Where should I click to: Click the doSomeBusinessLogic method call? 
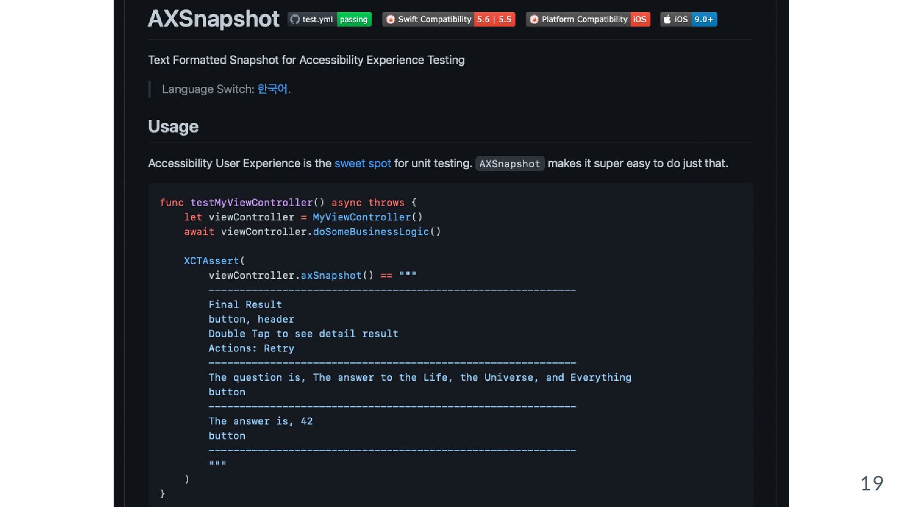click(371, 231)
